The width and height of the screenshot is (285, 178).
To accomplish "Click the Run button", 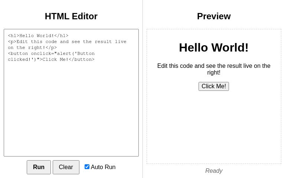I will (39, 167).
